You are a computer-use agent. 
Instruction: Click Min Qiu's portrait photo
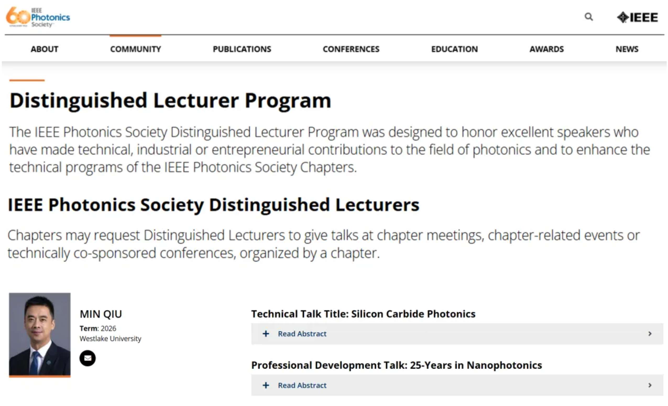pos(40,334)
